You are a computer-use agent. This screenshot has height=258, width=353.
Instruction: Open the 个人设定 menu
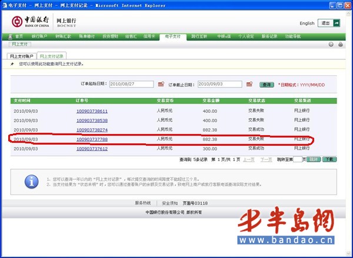(x=246, y=36)
